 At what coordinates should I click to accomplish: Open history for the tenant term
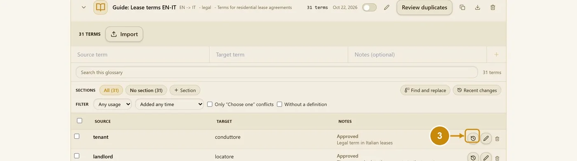[x=473, y=138]
